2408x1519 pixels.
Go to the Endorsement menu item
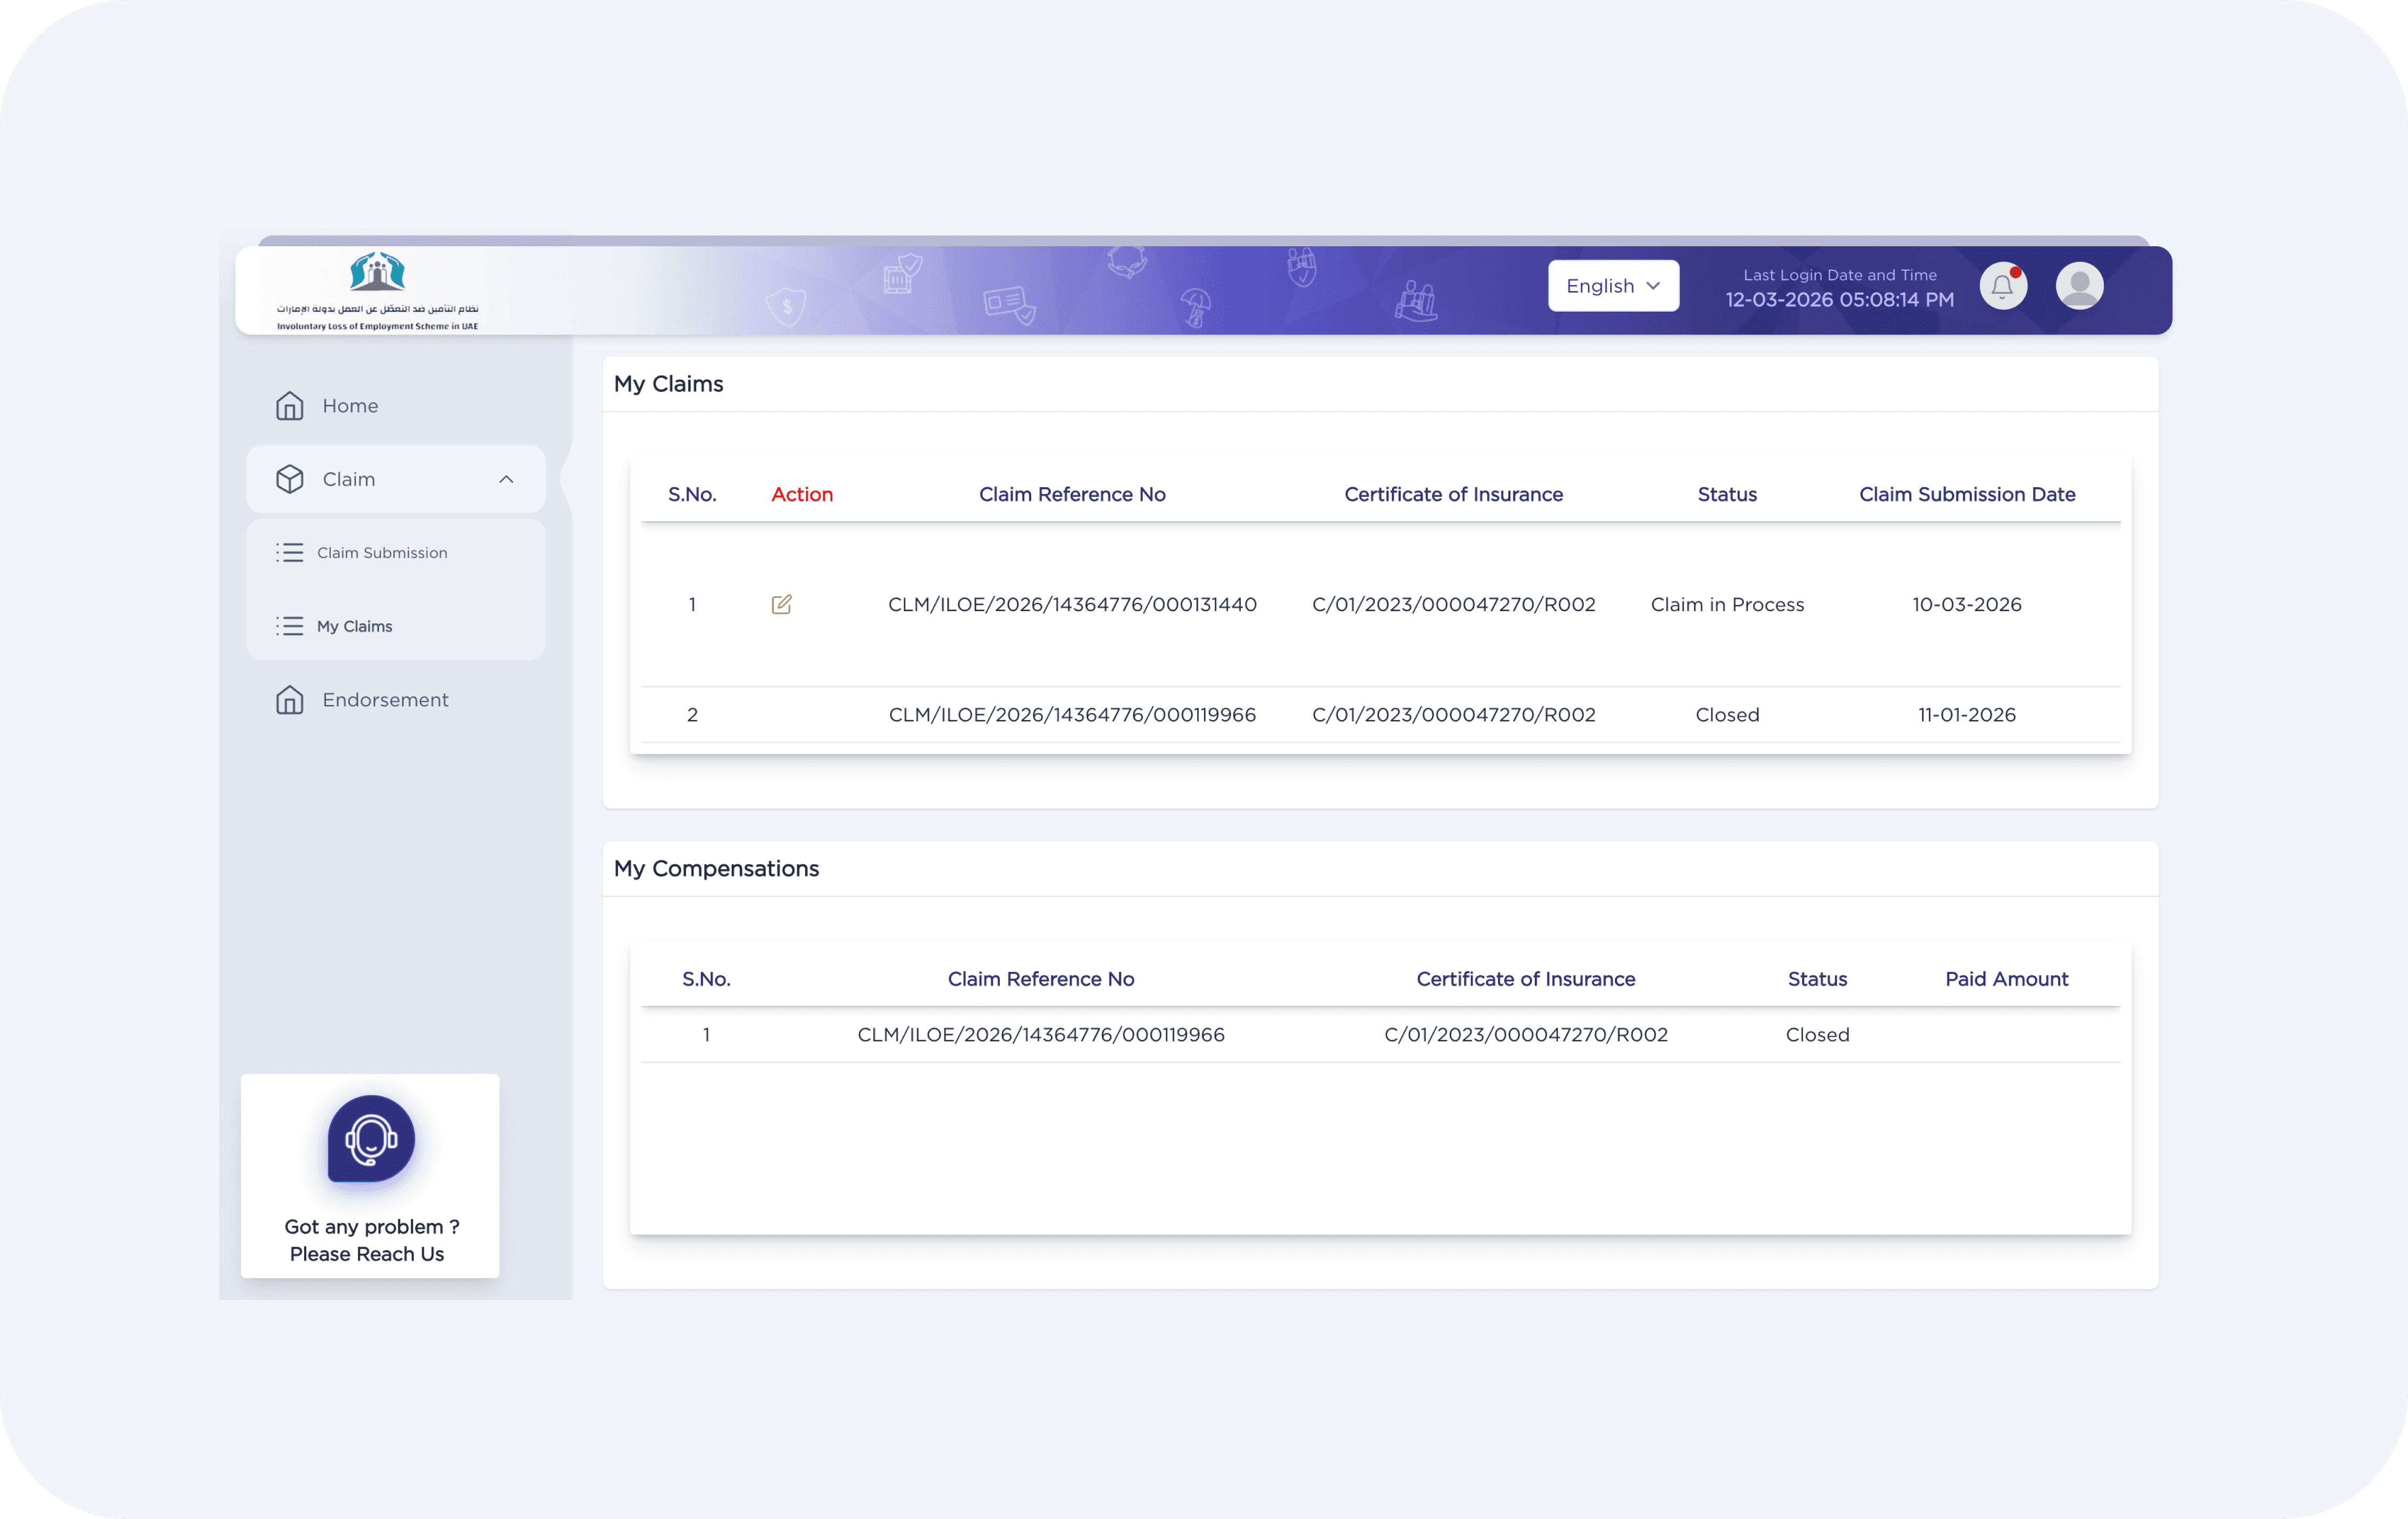[x=385, y=700]
